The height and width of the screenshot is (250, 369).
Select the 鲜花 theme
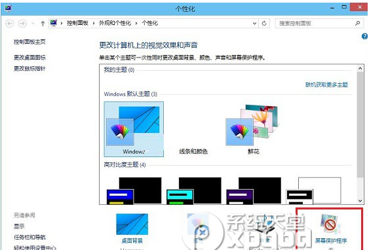click(x=253, y=129)
